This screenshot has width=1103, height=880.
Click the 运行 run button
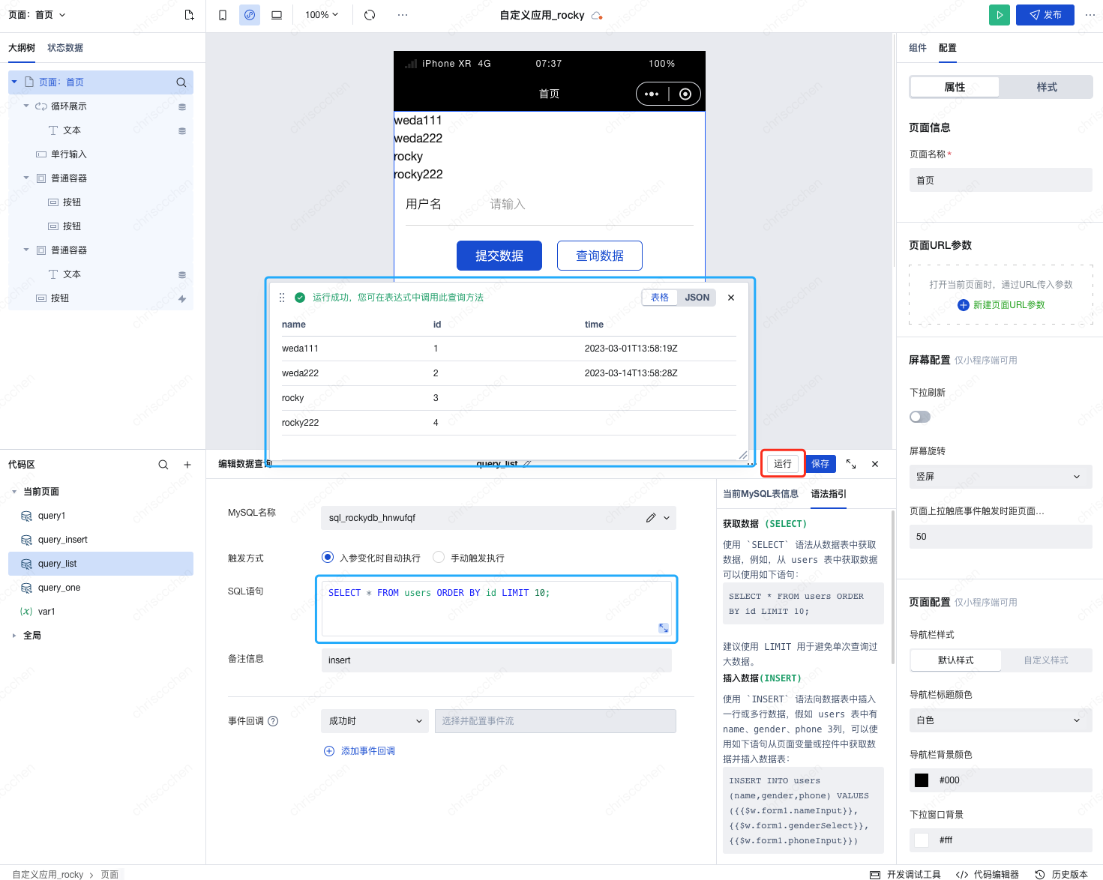783,464
